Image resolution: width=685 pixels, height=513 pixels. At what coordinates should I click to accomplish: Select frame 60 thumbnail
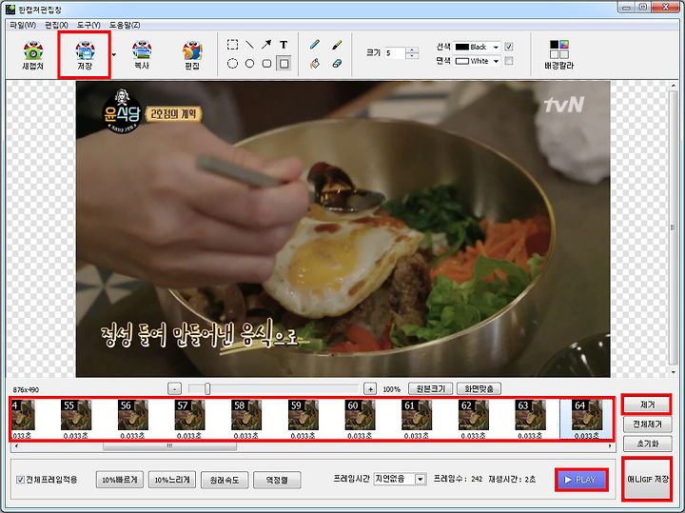click(x=360, y=415)
